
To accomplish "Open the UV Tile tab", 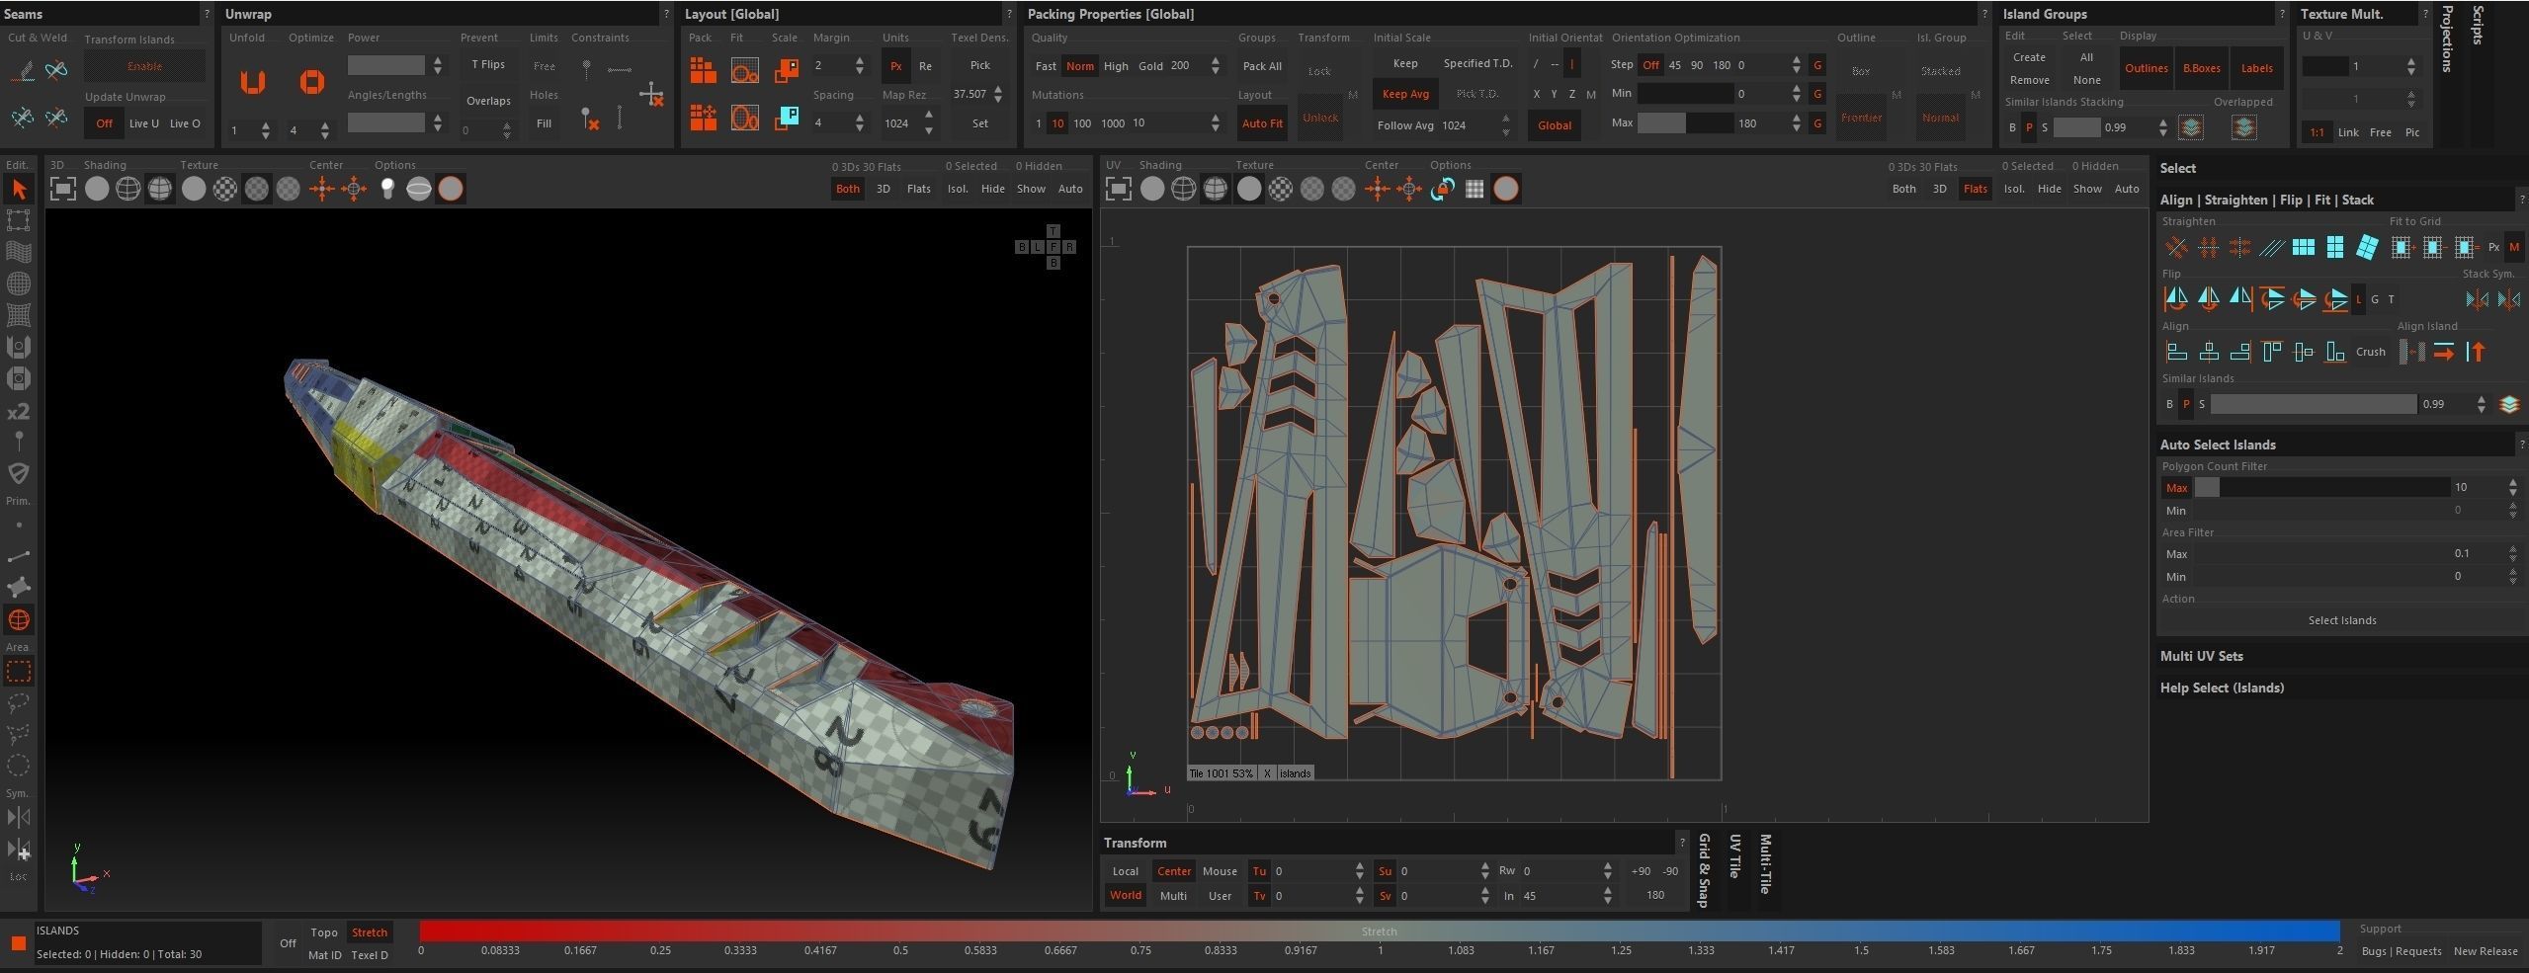I will [1734, 856].
